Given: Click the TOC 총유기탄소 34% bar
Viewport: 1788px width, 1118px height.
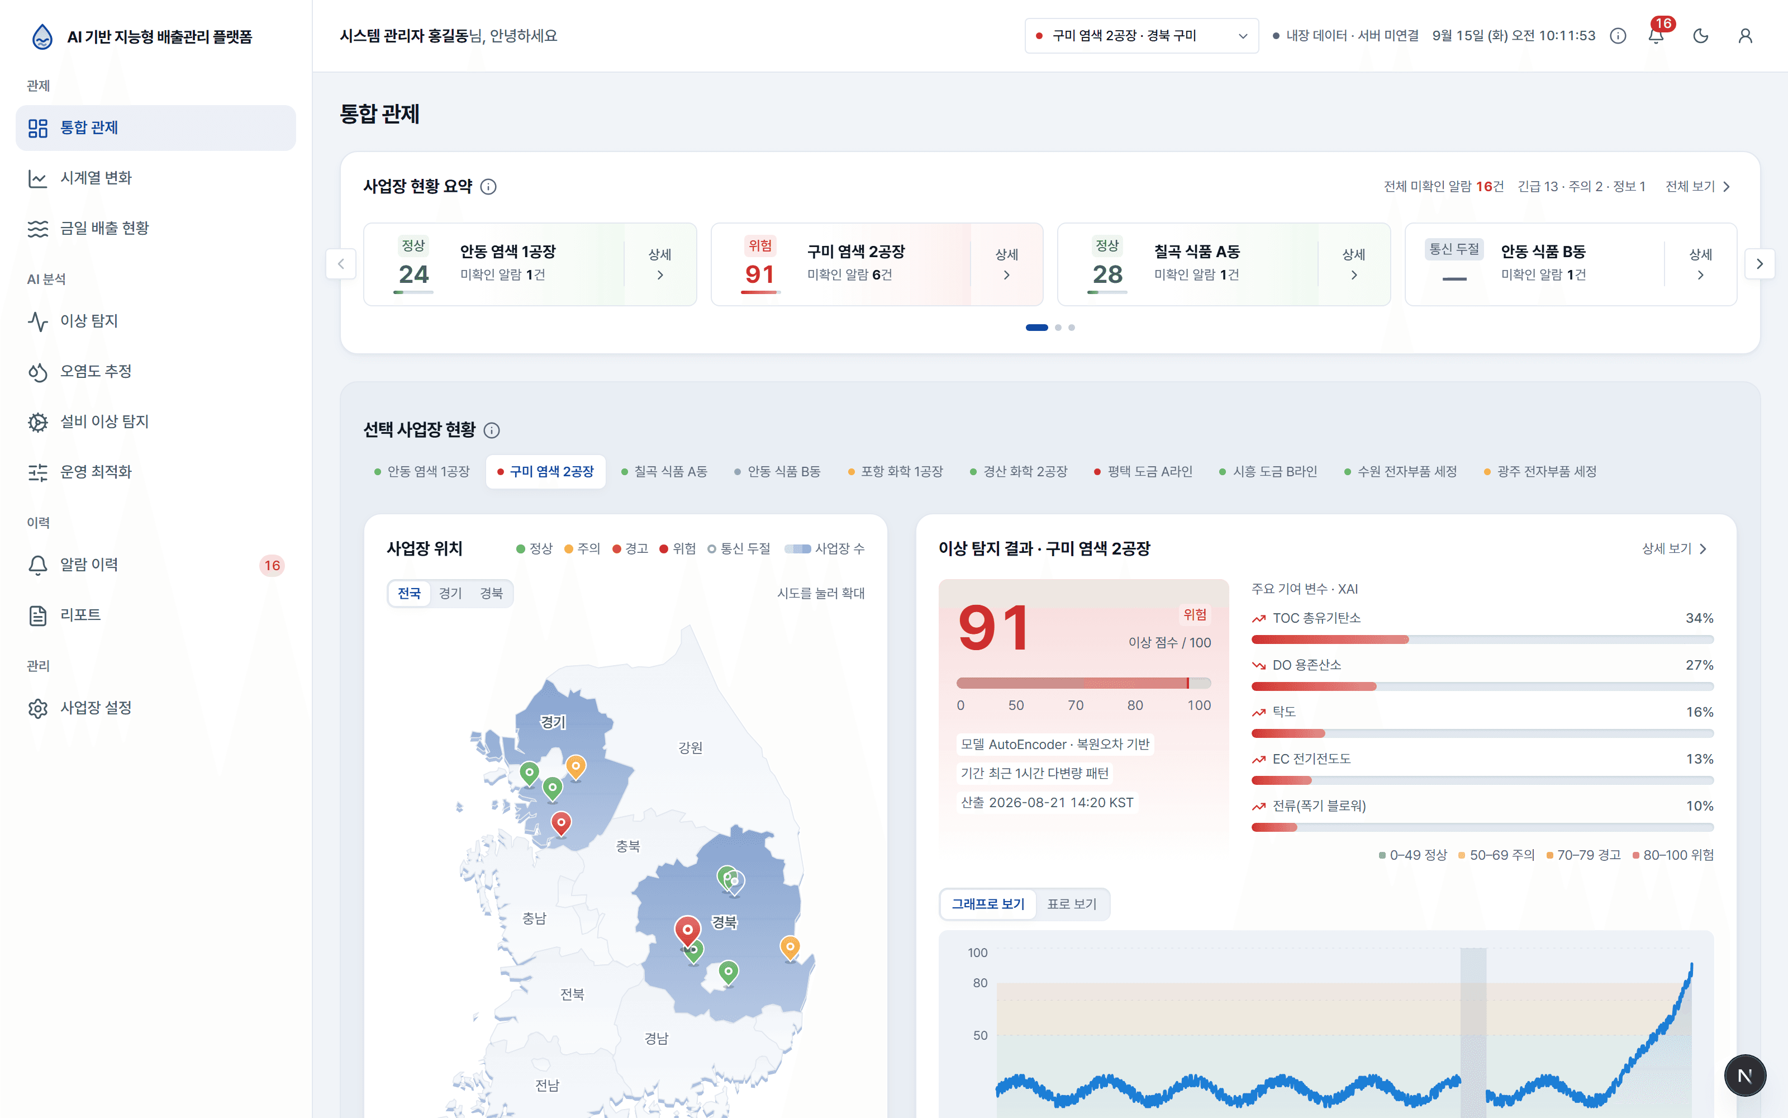Looking at the screenshot, I should click(x=1482, y=639).
